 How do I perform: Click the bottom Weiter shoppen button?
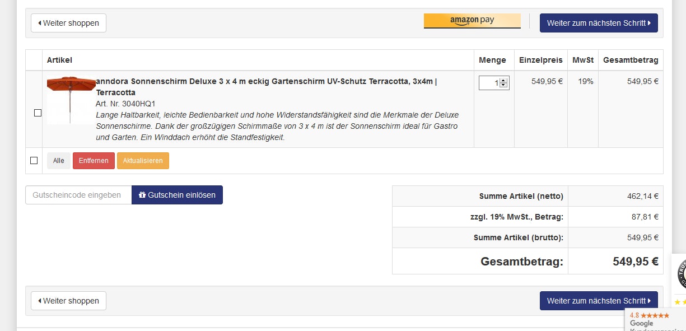(68, 301)
